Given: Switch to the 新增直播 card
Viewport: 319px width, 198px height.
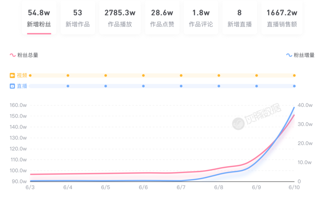Looking at the screenshot, I should (x=240, y=18).
